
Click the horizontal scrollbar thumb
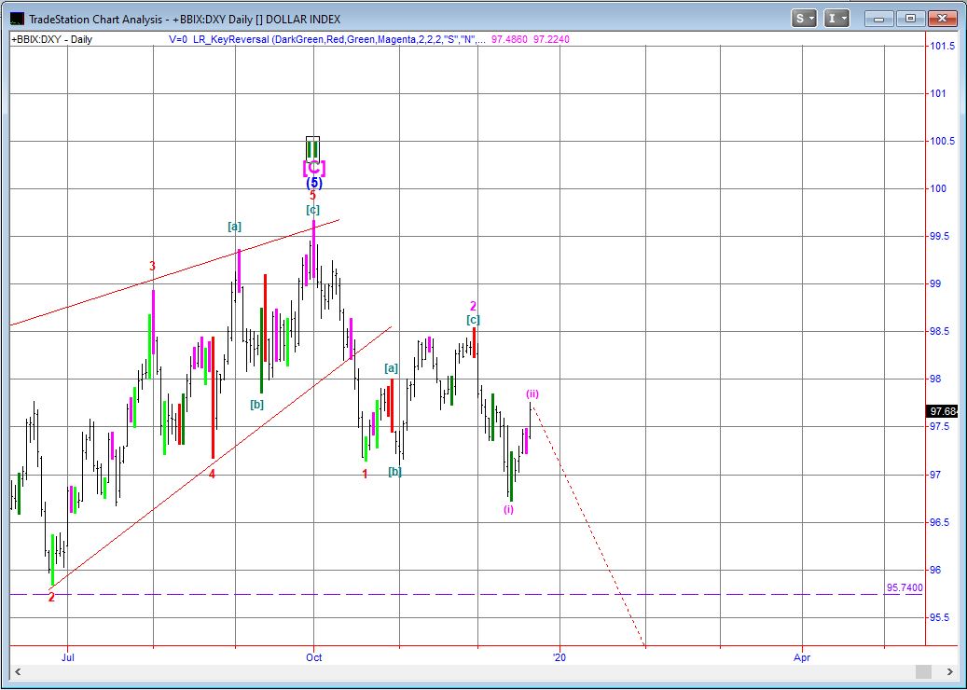pyautogui.click(x=923, y=672)
